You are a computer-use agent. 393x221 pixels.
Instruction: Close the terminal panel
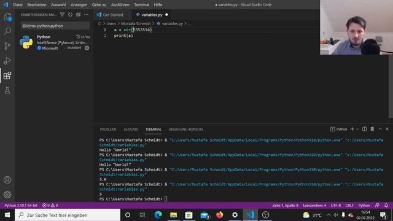387,129
